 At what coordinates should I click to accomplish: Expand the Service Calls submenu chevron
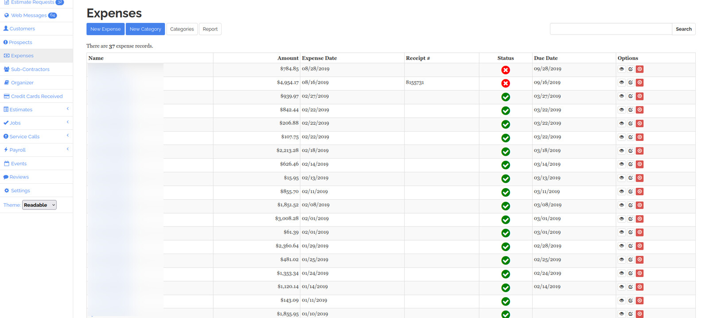point(68,136)
